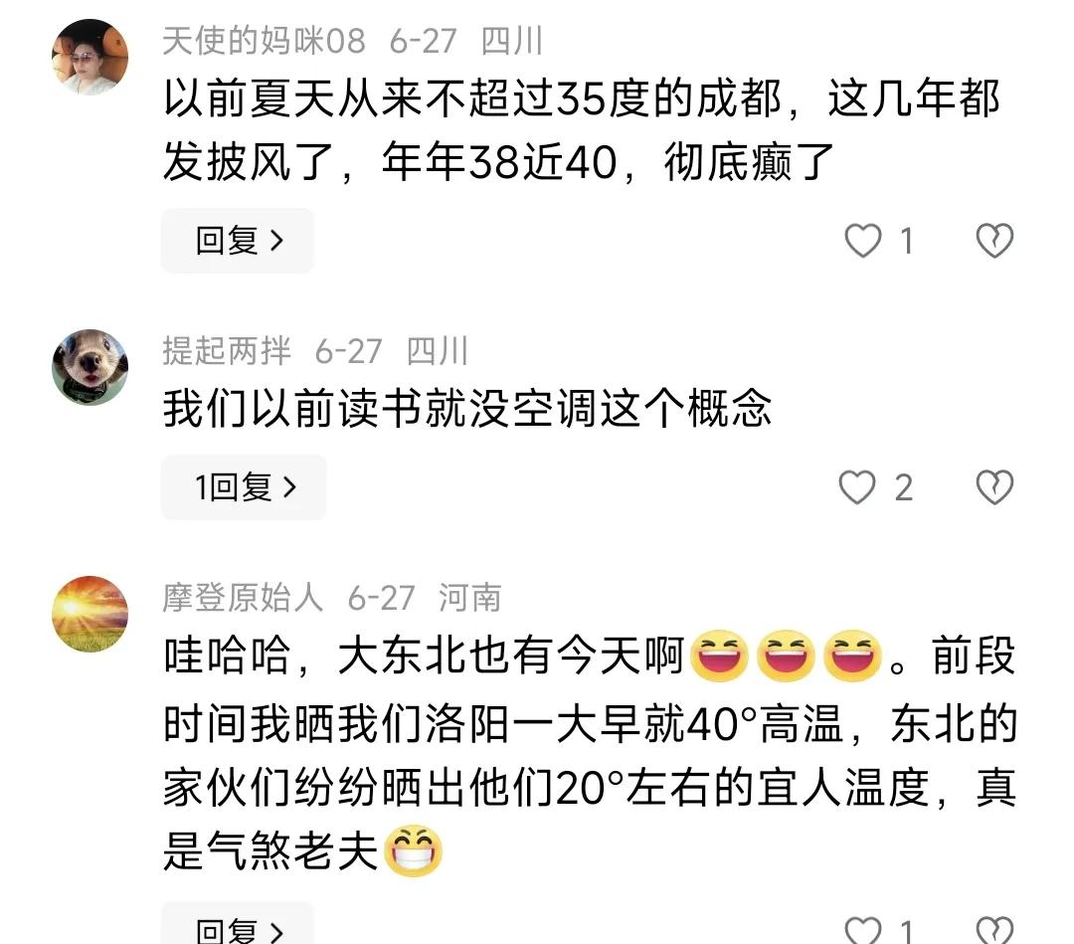Screen dimensions: 1074x944
Task: Tap the like count 2 on 提起两拌's comment
Action: click(903, 488)
